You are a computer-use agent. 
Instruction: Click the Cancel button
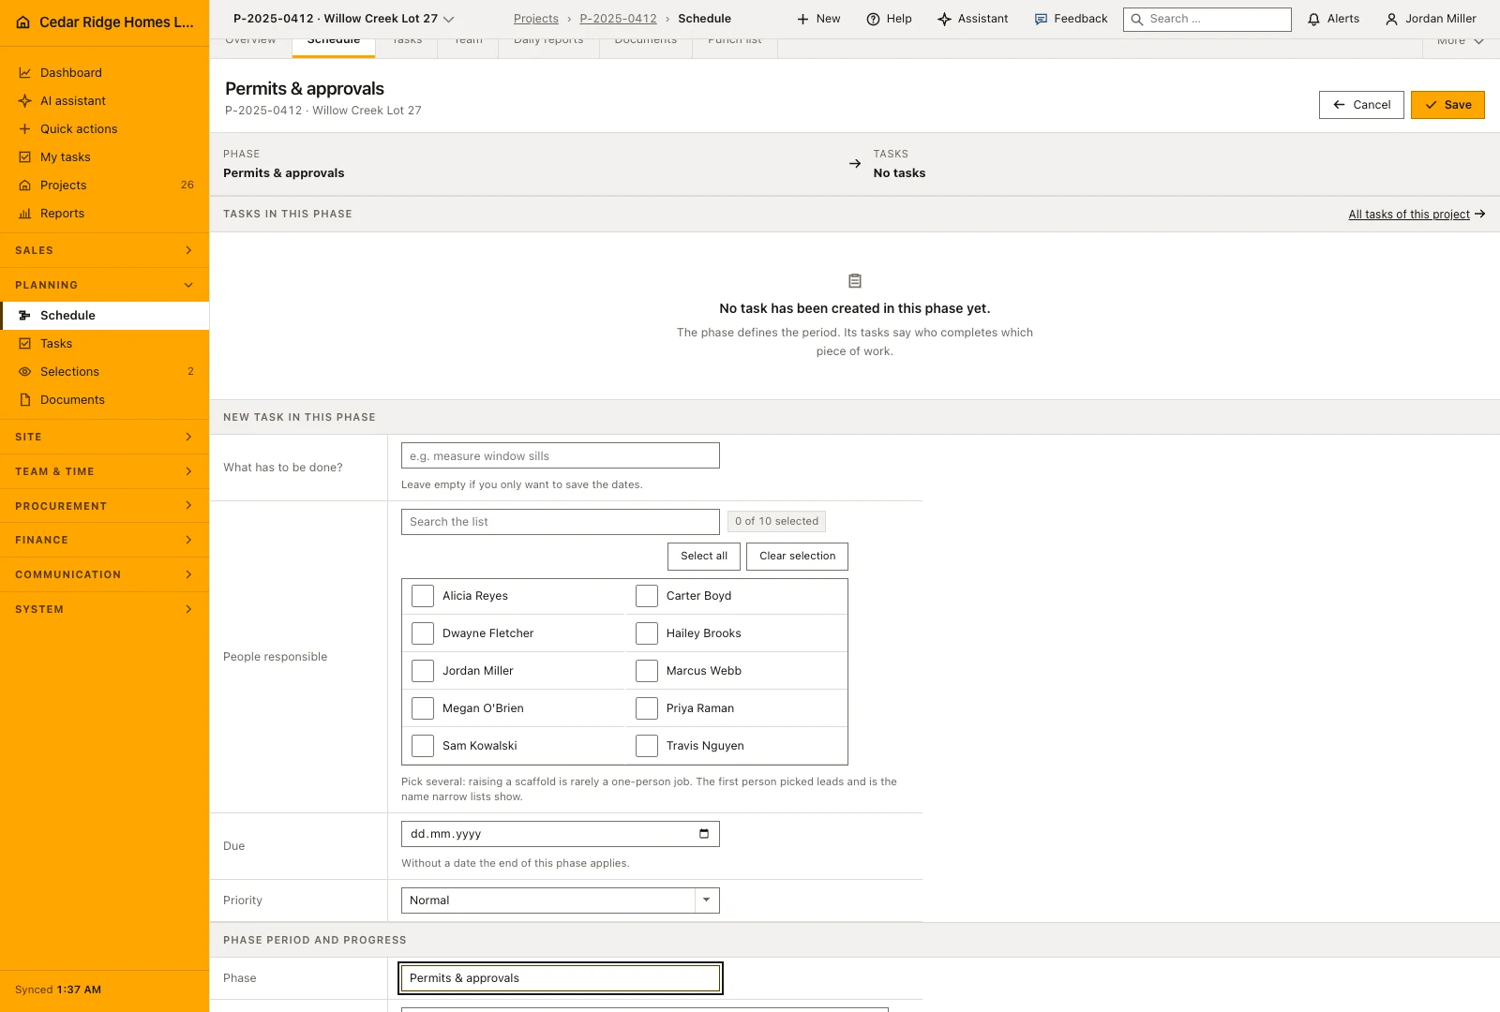tap(1361, 105)
